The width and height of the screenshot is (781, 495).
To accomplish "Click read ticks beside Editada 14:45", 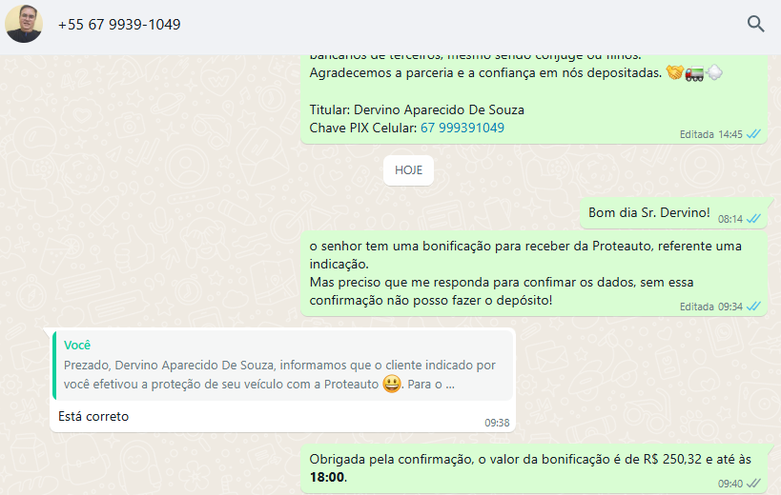I will 753,134.
